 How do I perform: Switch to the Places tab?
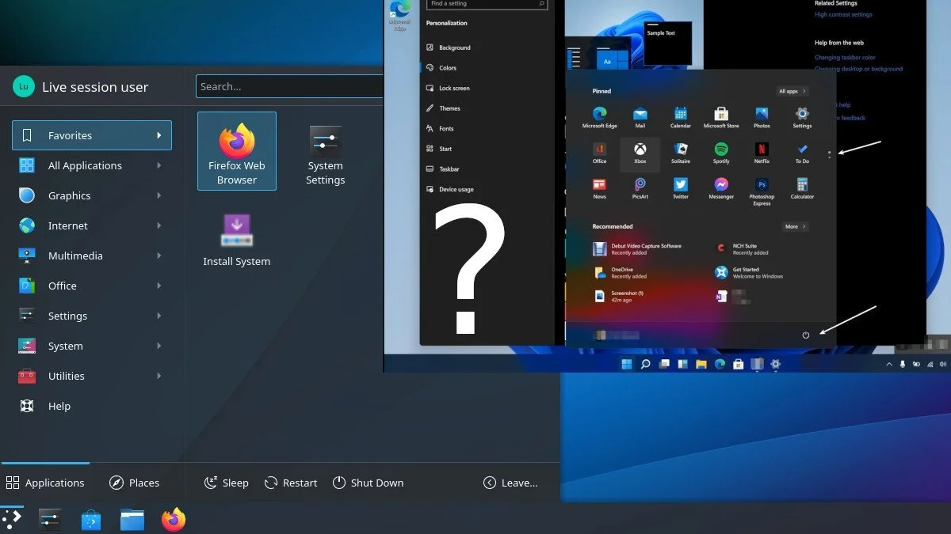click(136, 482)
